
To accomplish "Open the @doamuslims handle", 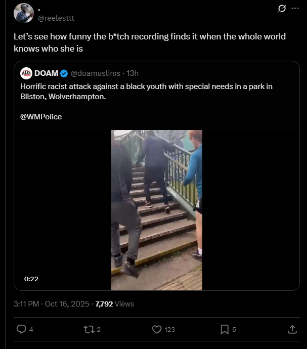I will (96, 73).
